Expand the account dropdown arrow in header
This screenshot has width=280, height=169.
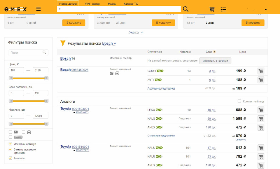[x=266, y=10]
